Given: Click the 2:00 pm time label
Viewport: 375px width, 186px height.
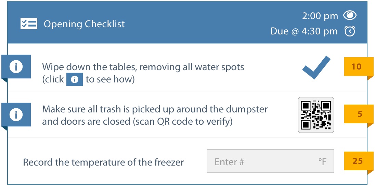Looking at the screenshot, I should pyautogui.click(x=320, y=16).
